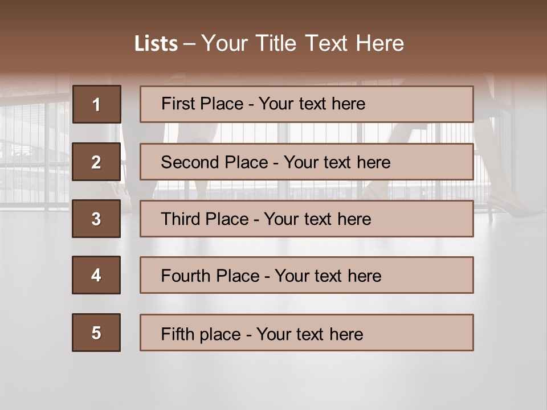The height and width of the screenshot is (410, 547).
Task: Click the slide title text
Action: tap(269, 43)
